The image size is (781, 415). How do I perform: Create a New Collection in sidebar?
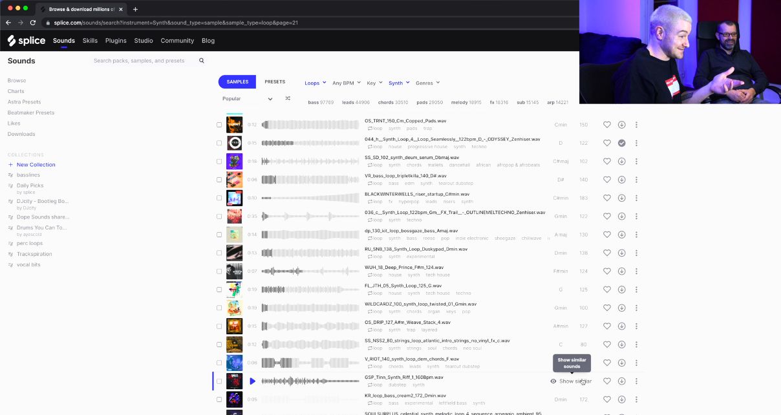[x=36, y=165]
